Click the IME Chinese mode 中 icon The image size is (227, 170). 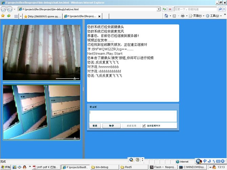(205, 161)
